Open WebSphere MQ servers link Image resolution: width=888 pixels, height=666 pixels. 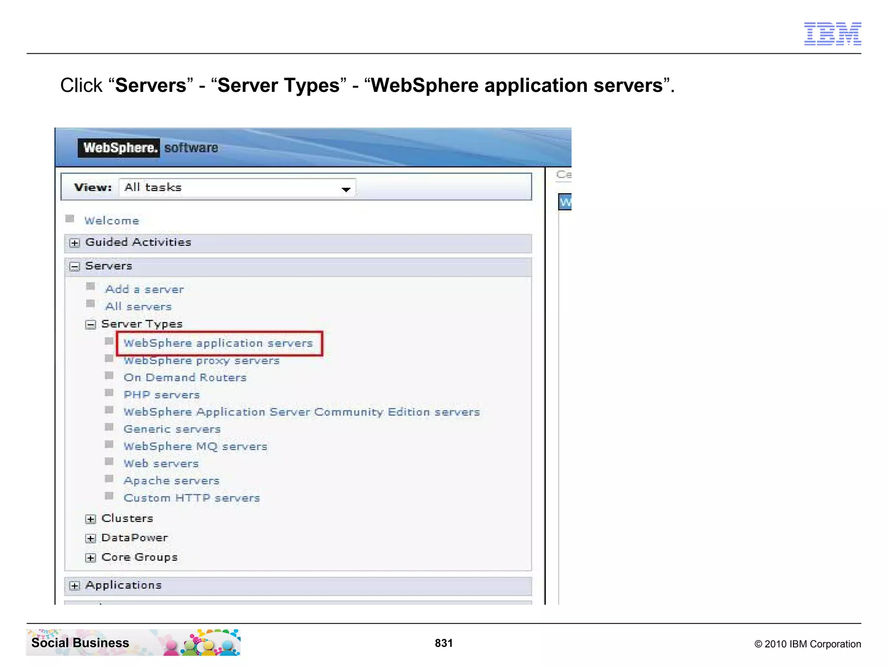(x=196, y=447)
